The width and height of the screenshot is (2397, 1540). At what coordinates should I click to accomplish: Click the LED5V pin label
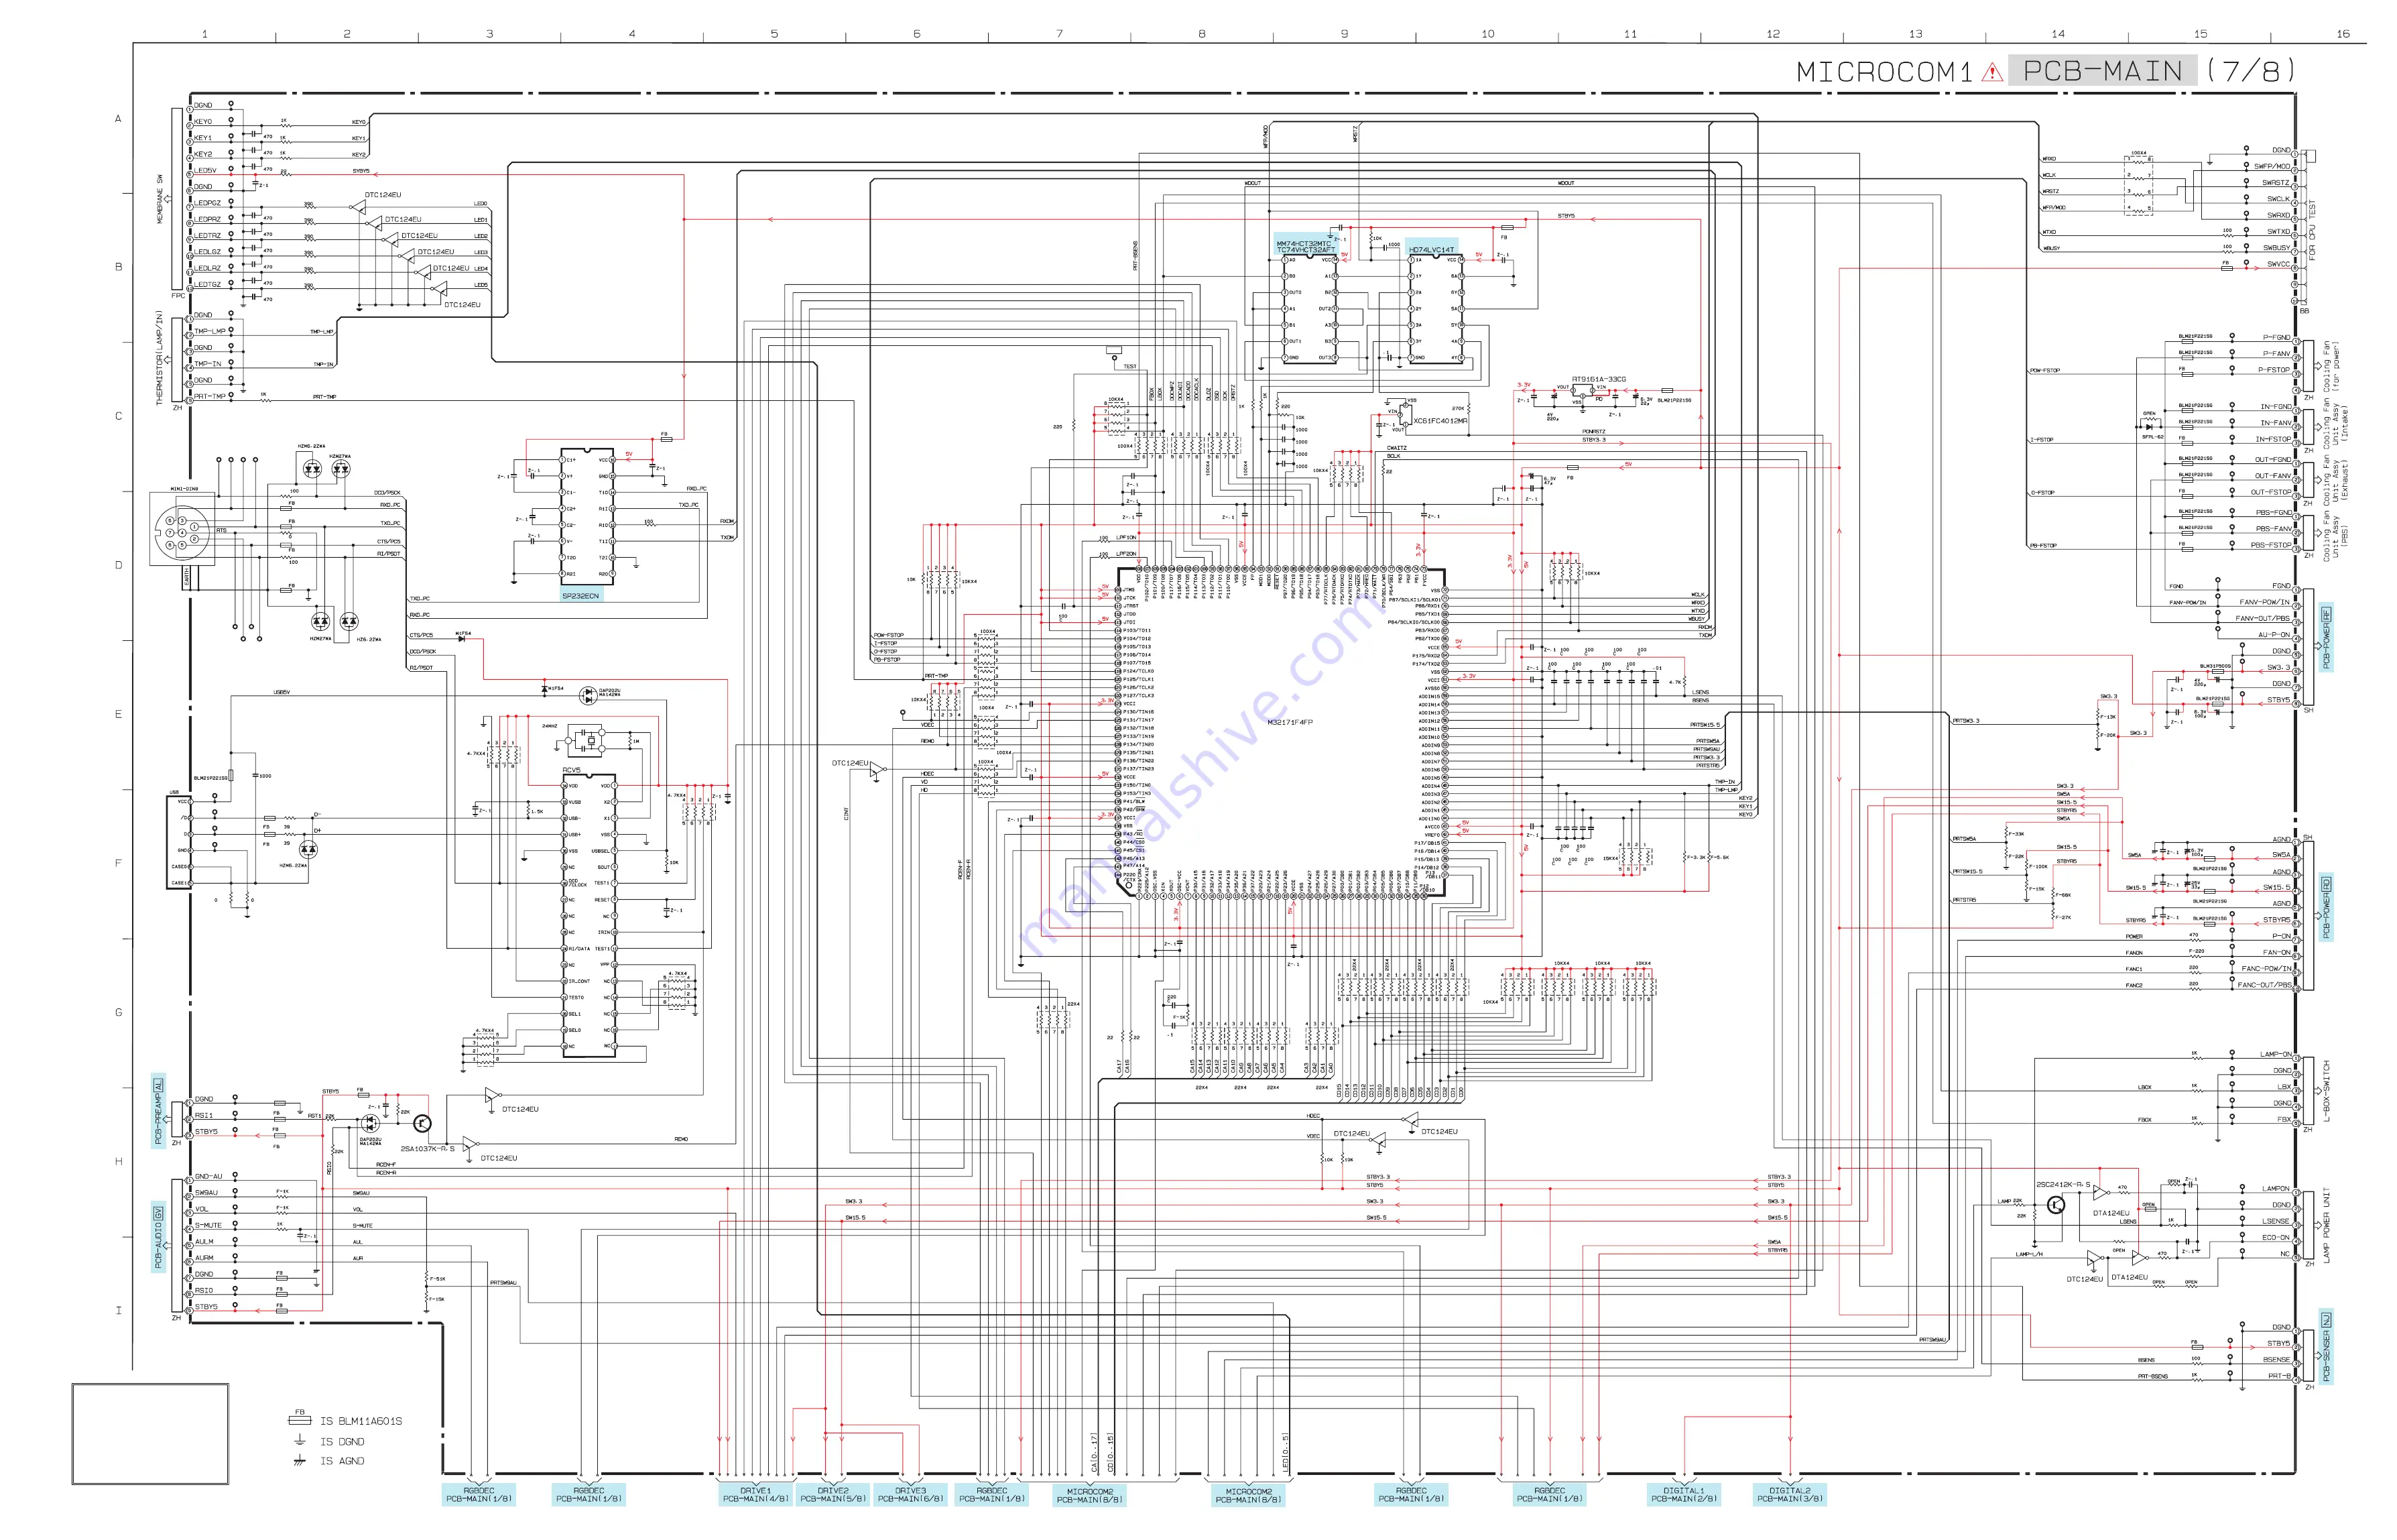point(205,170)
